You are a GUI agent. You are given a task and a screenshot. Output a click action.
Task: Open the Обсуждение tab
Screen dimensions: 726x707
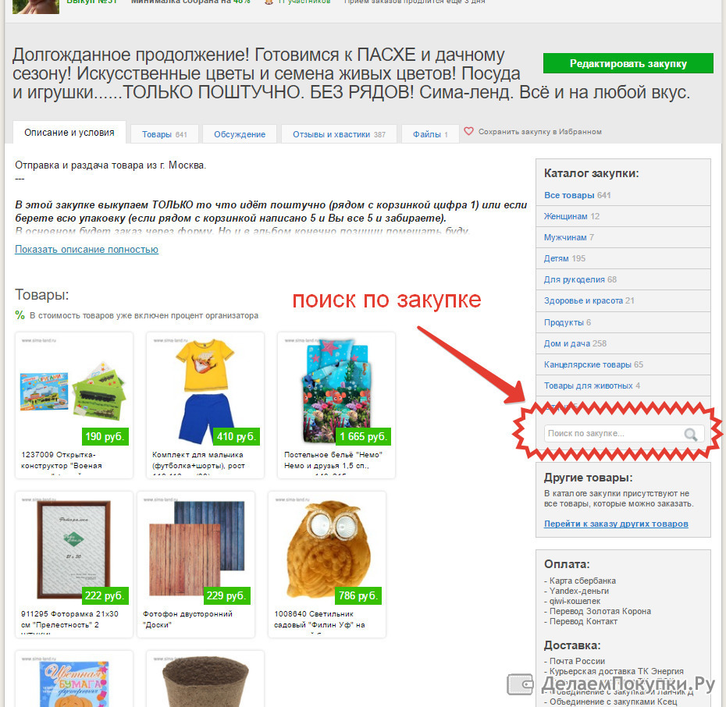(240, 134)
